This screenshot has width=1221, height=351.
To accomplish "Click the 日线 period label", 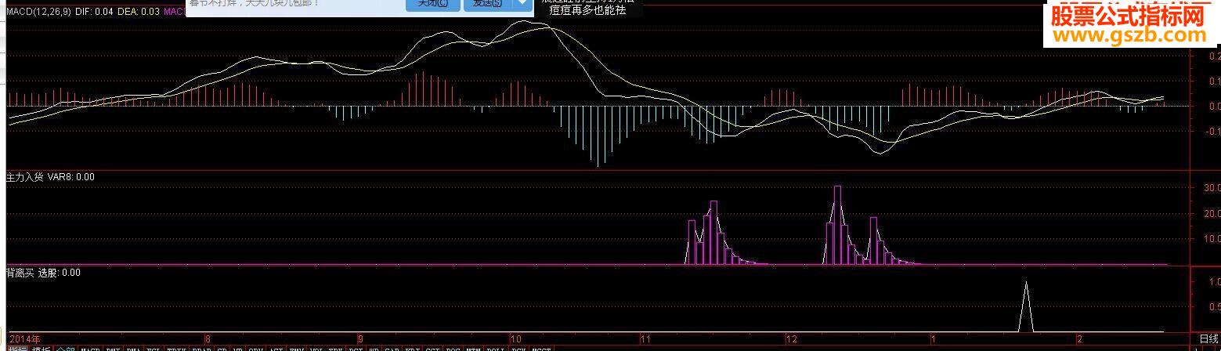I will click(x=1208, y=339).
